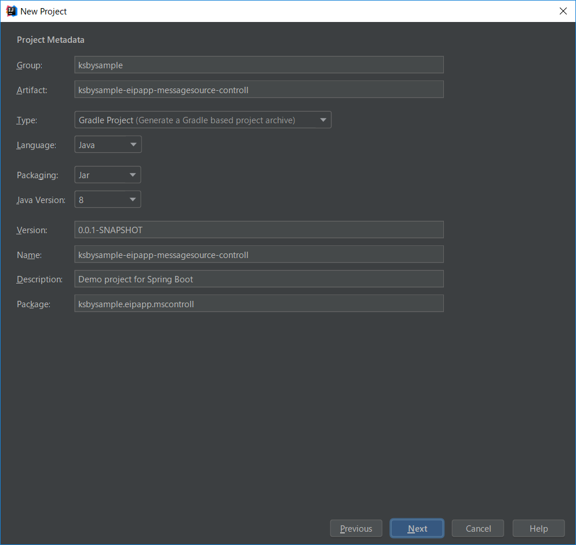Viewport: 576px width, 545px height.
Task: Focus the Name input field
Action: 259,255
